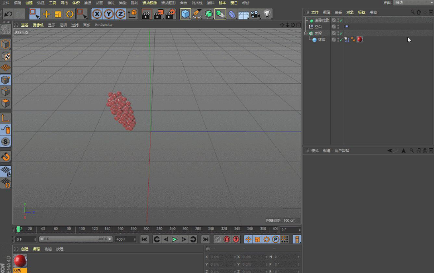Open the 摄像机 viewport menu

(x=38, y=25)
